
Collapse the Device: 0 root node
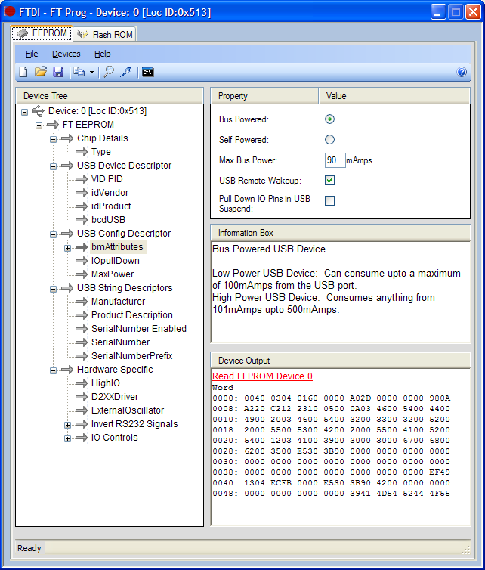pyautogui.click(x=24, y=112)
